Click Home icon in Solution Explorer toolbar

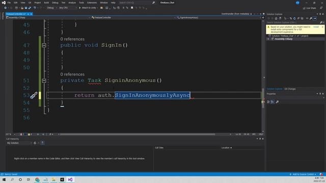[x=276, y=18]
